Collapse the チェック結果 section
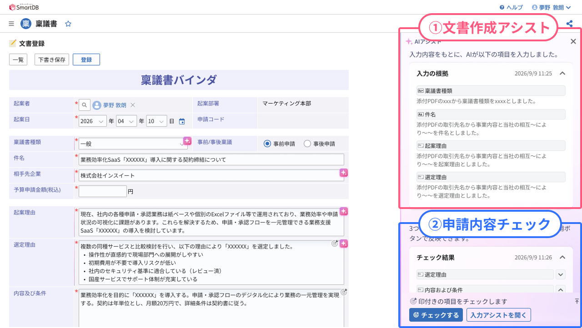Screen dimensions: 582x328 (x=562, y=257)
